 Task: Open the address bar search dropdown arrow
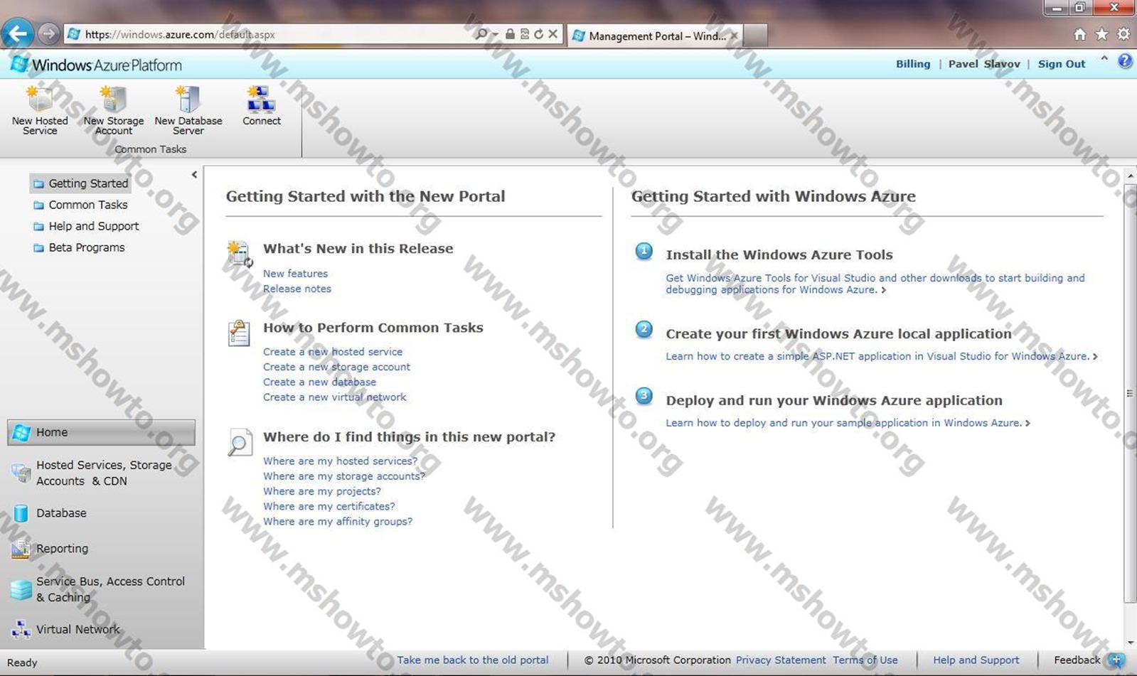495,34
